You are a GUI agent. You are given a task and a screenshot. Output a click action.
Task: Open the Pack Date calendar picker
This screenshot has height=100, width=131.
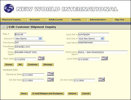click(x=41, y=58)
